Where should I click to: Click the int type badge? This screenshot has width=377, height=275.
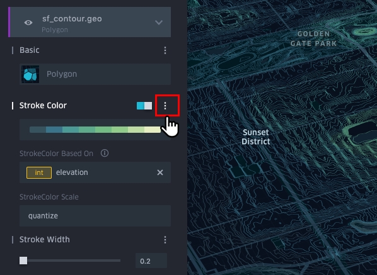point(39,172)
